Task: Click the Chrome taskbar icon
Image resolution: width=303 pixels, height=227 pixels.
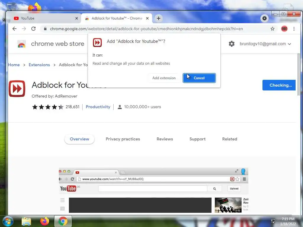Action: point(63,221)
